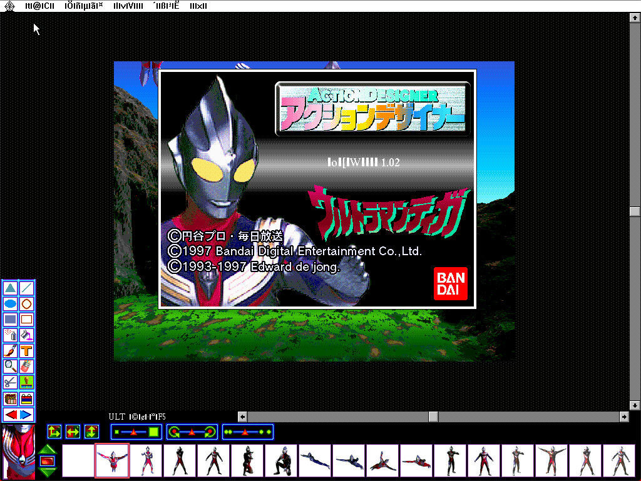Viewport: 641px width, 481px height.
Task: Click the blue right arrow in the toolbox
Action: coord(26,415)
